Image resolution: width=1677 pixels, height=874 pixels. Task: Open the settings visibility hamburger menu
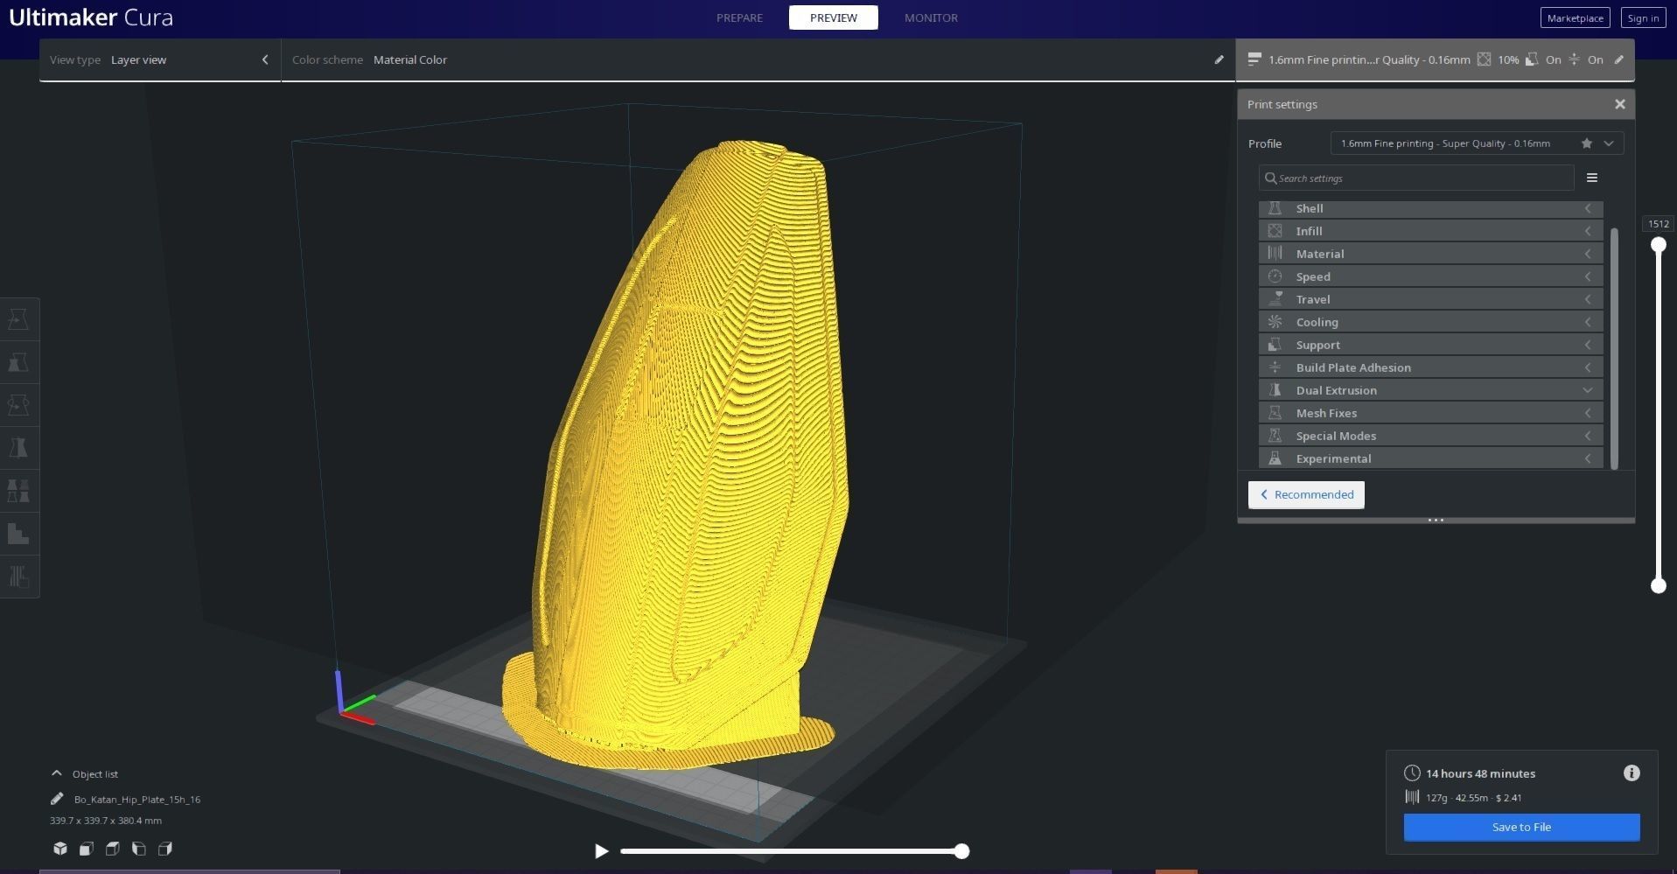tap(1592, 178)
